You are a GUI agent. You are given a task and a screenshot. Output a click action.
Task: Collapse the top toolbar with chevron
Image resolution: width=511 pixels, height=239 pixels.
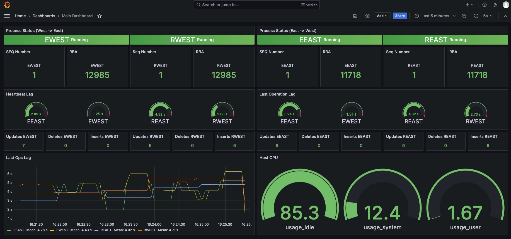click(x=505, y=16)
